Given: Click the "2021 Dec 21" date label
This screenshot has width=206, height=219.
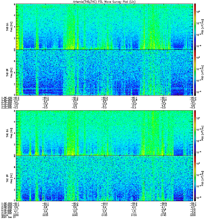Looking at the screenshot, I should pos(8,217).
